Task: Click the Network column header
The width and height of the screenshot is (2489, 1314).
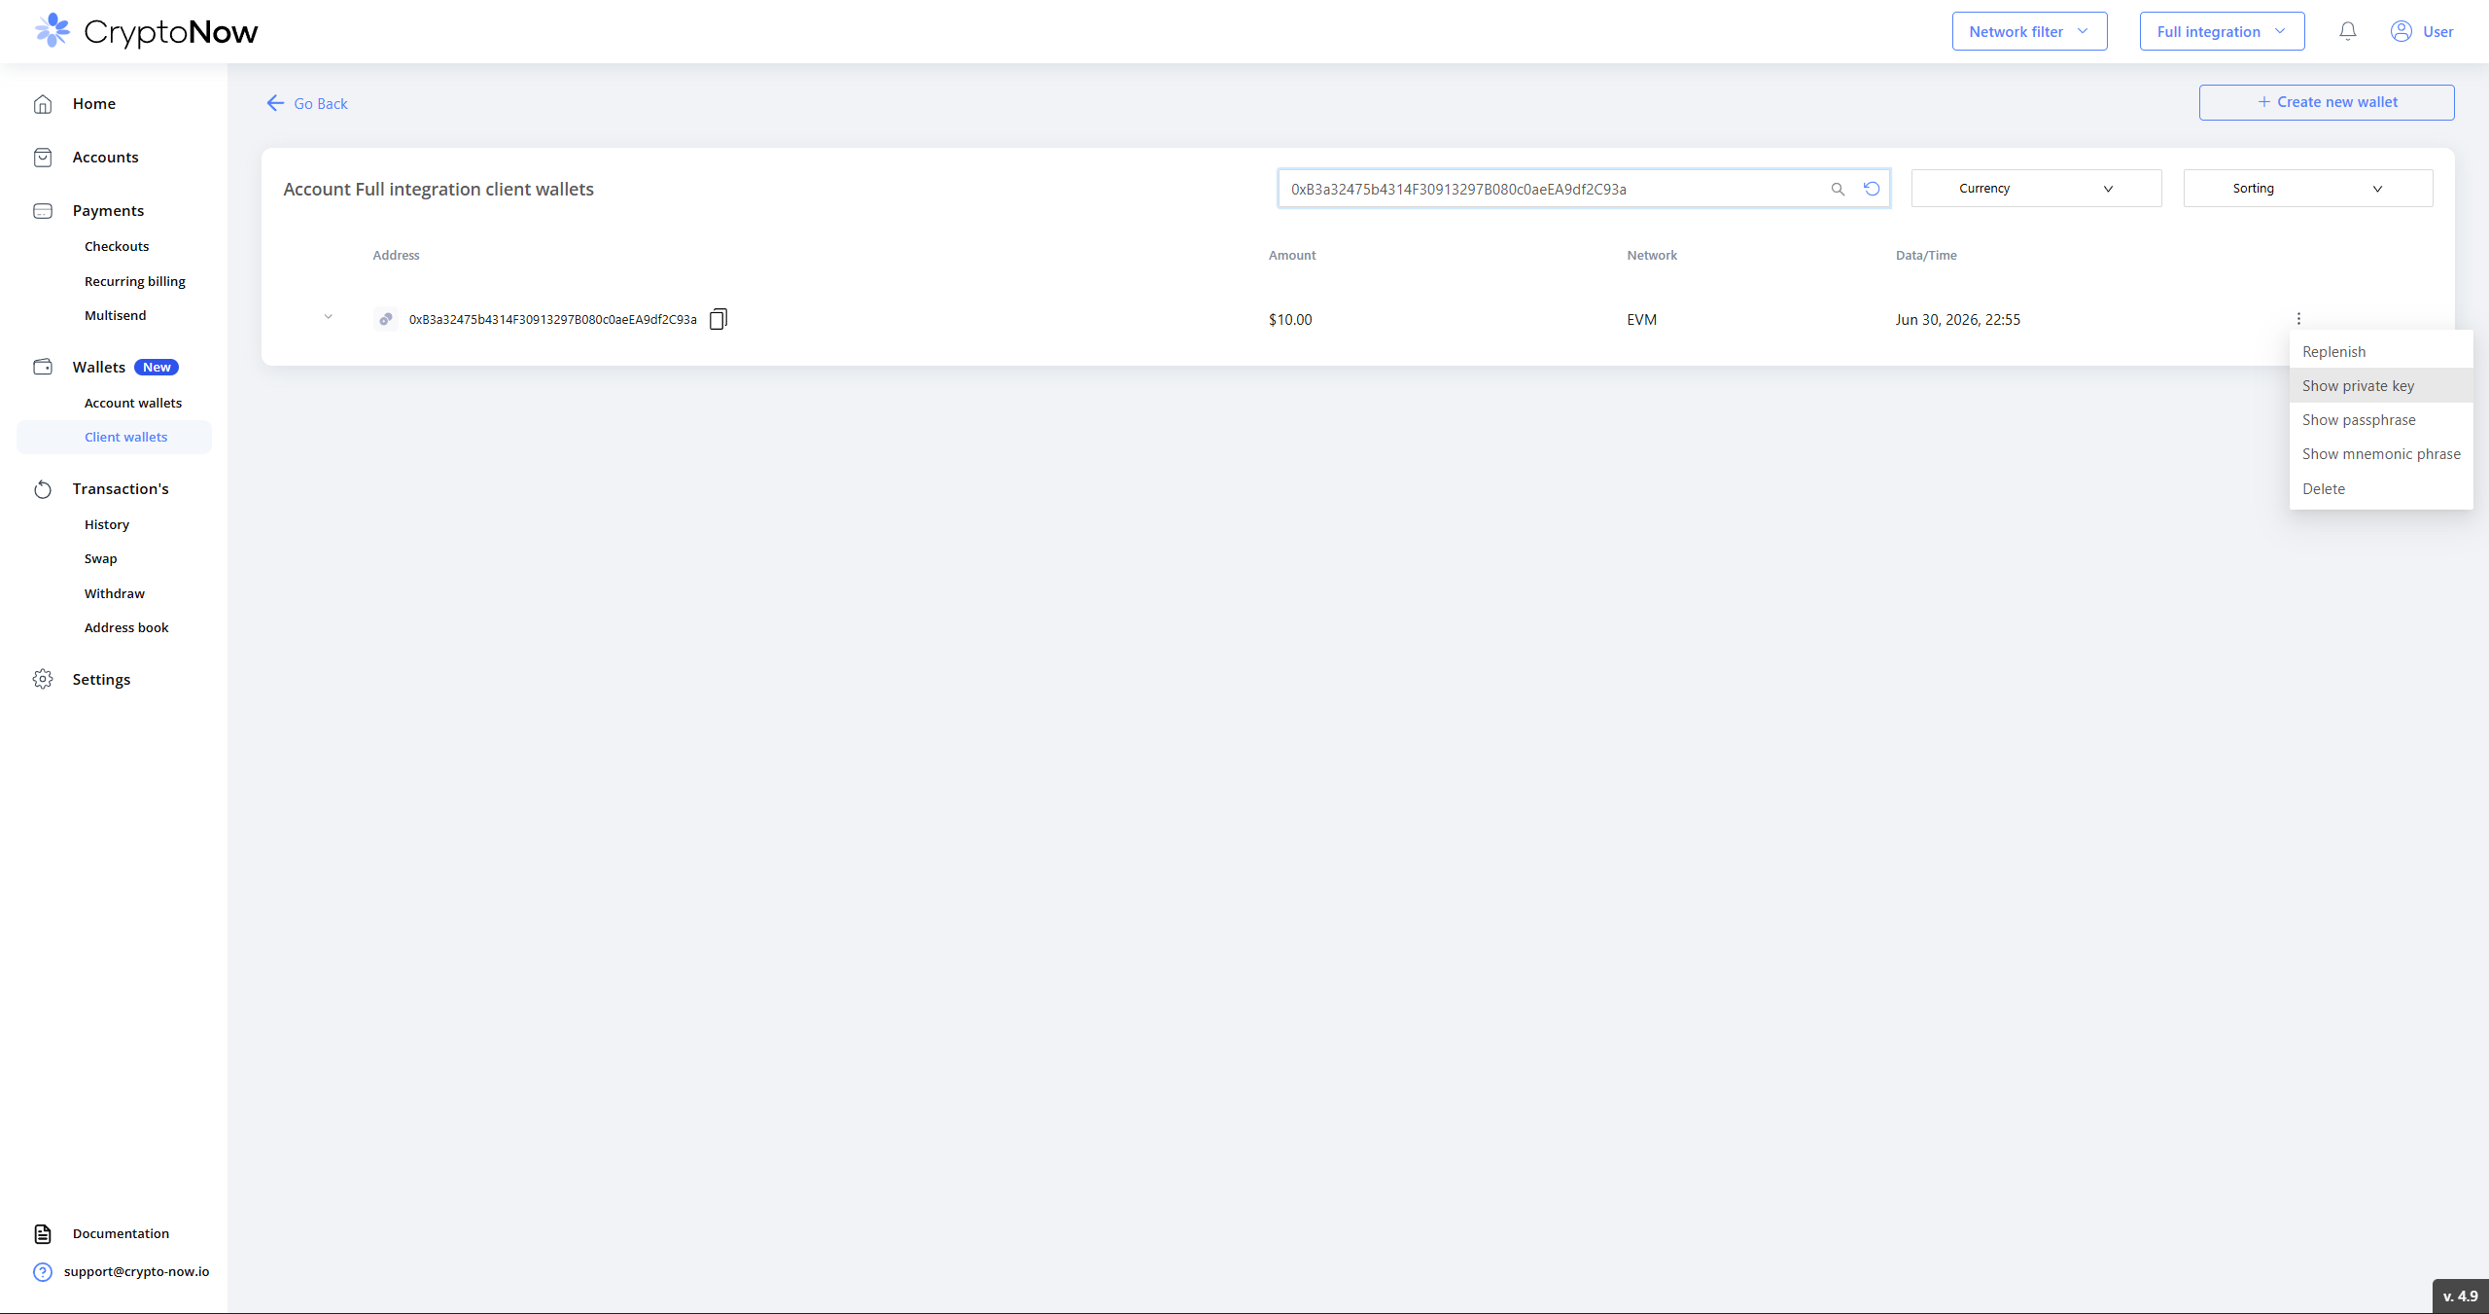Action: tap(1652, 255)
